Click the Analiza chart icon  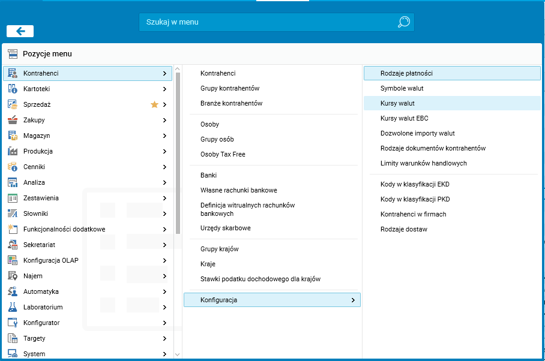pos(13,182)
